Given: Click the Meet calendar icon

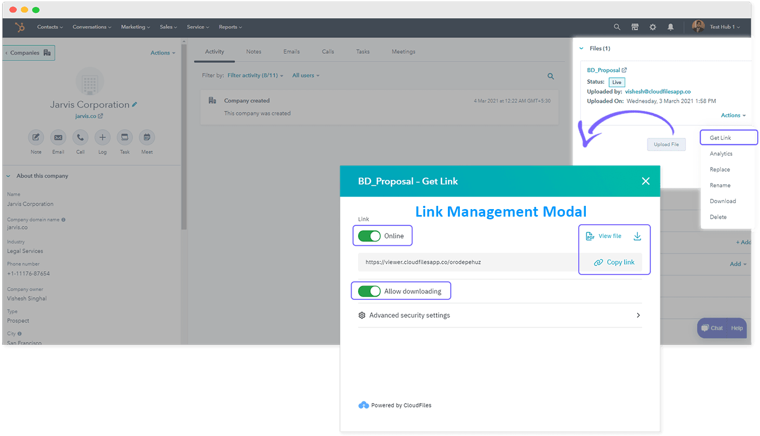Looking at the screenshot, I should (147, 137).
